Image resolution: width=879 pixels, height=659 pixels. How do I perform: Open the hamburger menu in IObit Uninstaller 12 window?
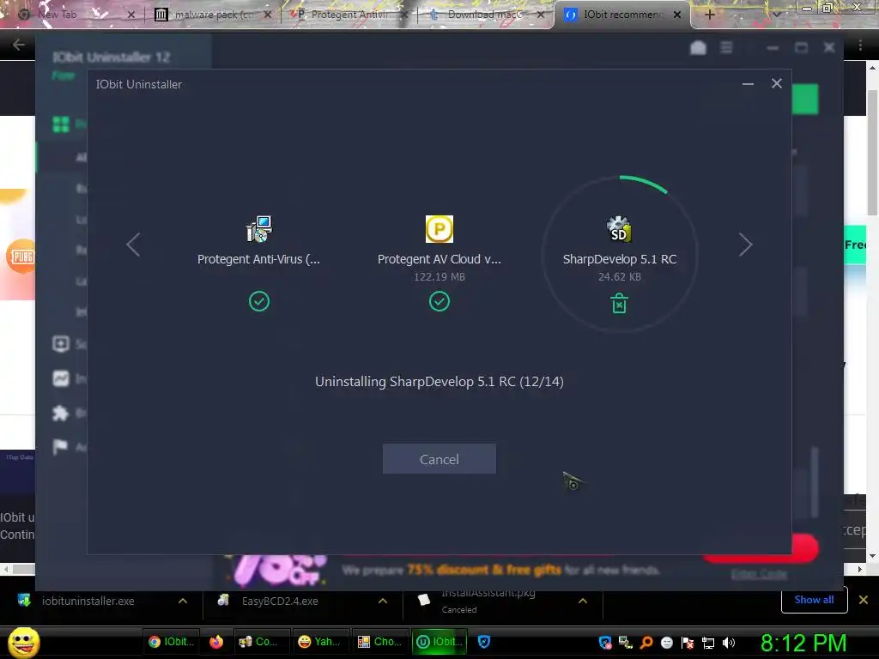[x=726, y=48]
